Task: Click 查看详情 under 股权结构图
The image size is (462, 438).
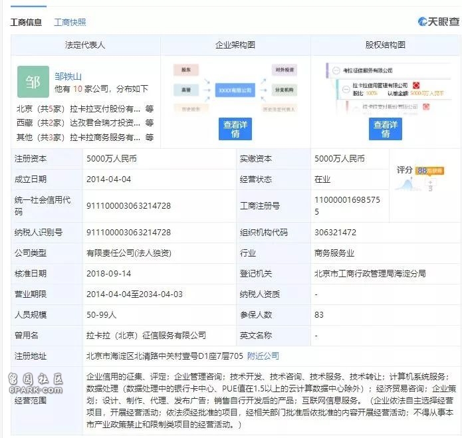Action: (386, 129)
